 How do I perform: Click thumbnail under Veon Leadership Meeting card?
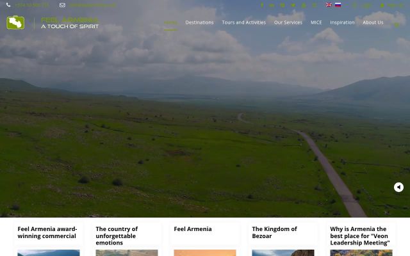(361, 253)
